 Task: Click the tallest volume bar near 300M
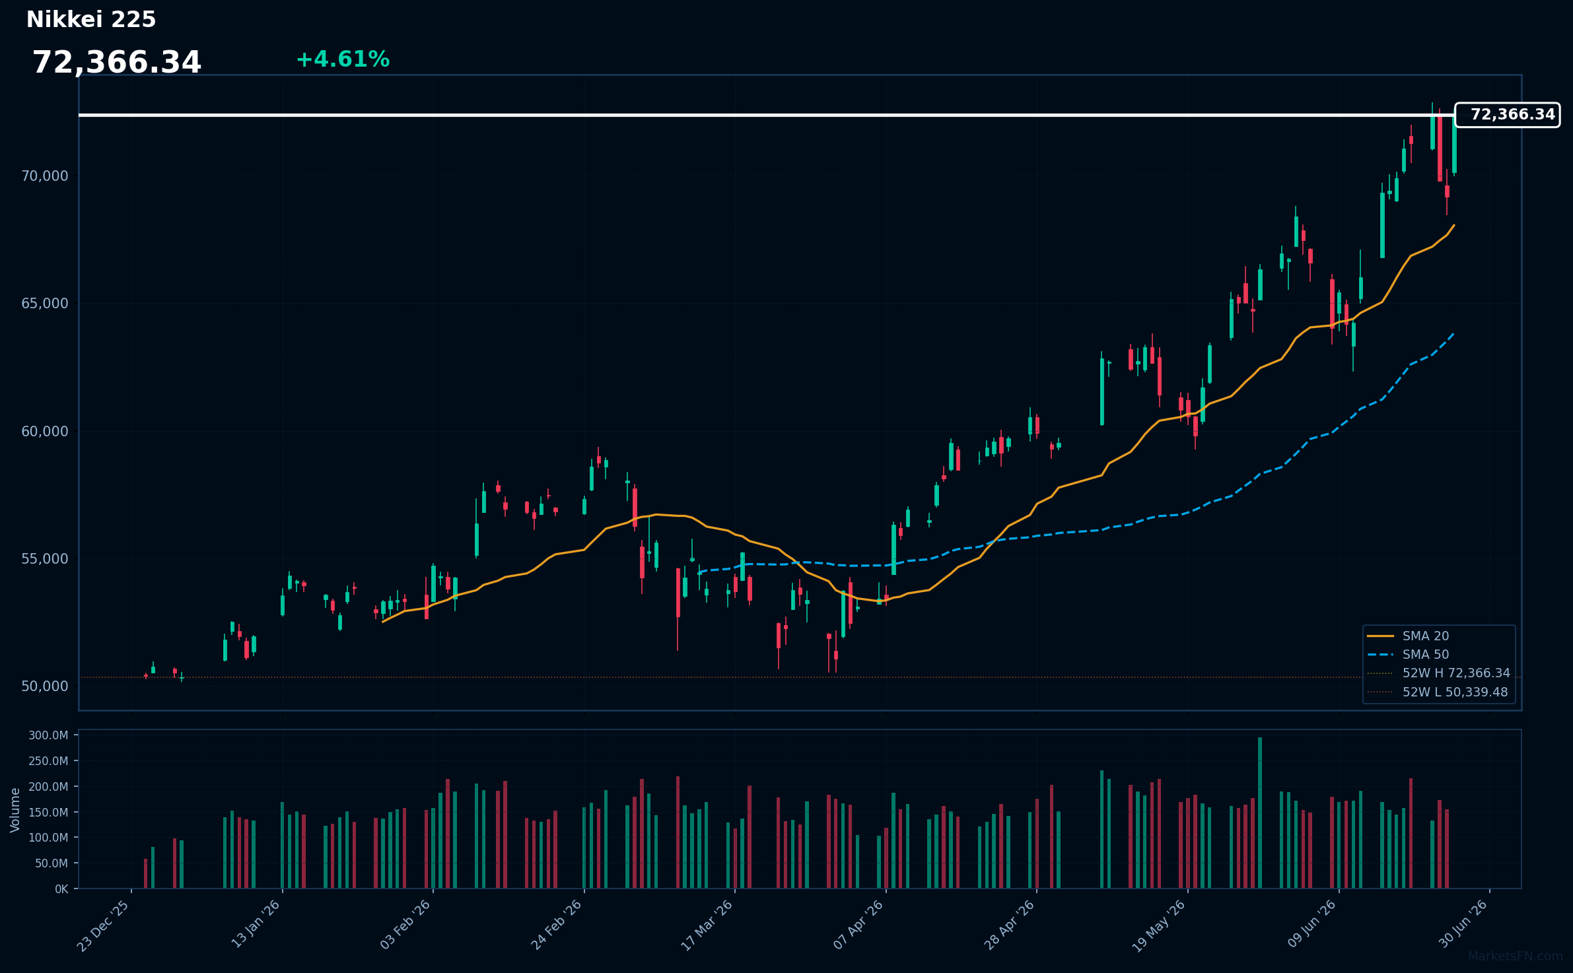coord(1260,813)
